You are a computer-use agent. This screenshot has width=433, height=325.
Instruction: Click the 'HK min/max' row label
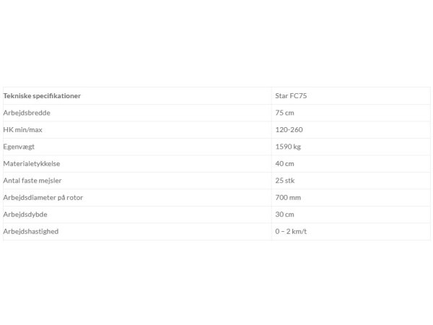(22, 129)
